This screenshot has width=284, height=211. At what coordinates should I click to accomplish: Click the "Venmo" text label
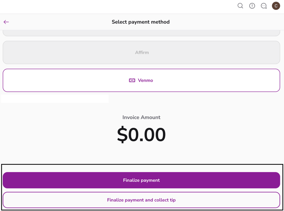pos(145,80)
